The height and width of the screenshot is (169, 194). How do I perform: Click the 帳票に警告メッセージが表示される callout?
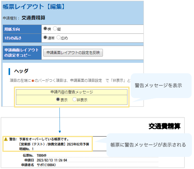pyautogui.click(x=148, y=145)
